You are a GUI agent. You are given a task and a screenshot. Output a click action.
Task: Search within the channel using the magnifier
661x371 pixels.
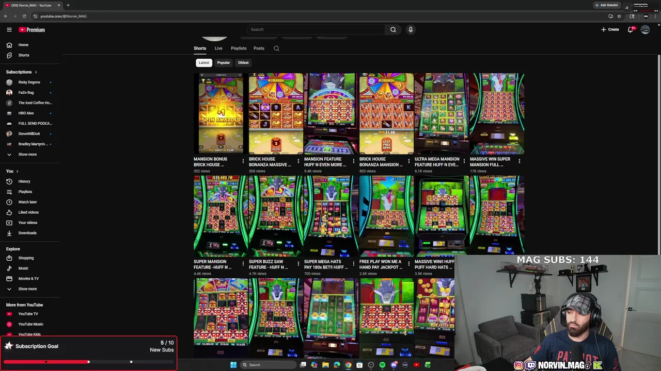(276, 48)
